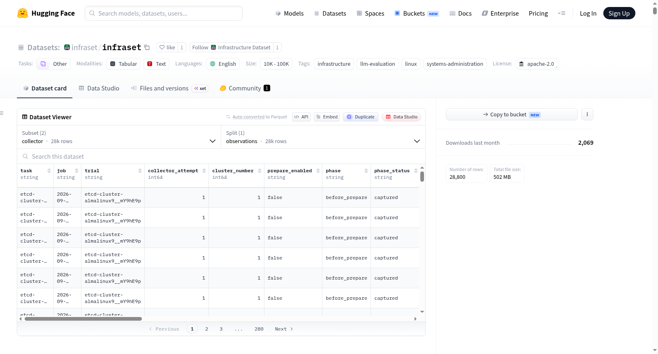This screenshot has width=658, height=354.
Task: Open the Files and versions tab
Action: [169, 88]
